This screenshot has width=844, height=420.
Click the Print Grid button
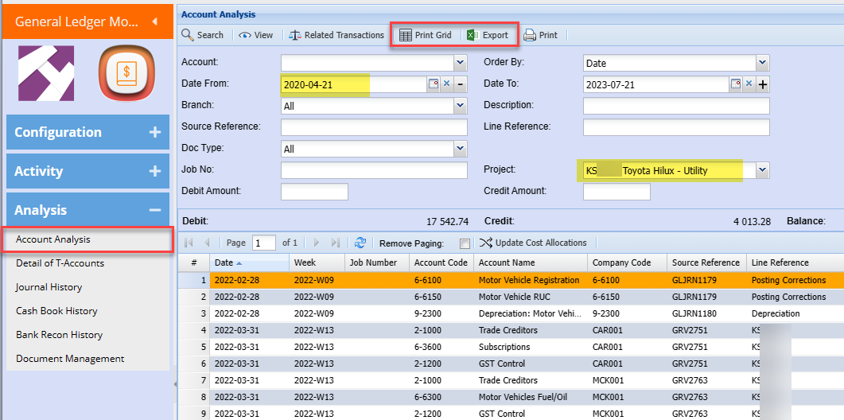(425, 35)
